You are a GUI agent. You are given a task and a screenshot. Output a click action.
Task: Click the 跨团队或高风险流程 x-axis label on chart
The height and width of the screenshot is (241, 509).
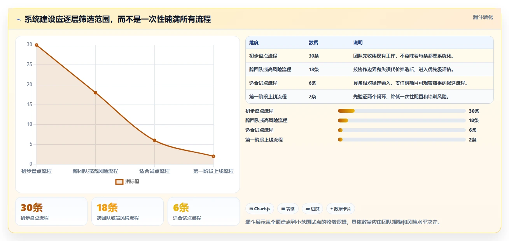tap(96, 171)
